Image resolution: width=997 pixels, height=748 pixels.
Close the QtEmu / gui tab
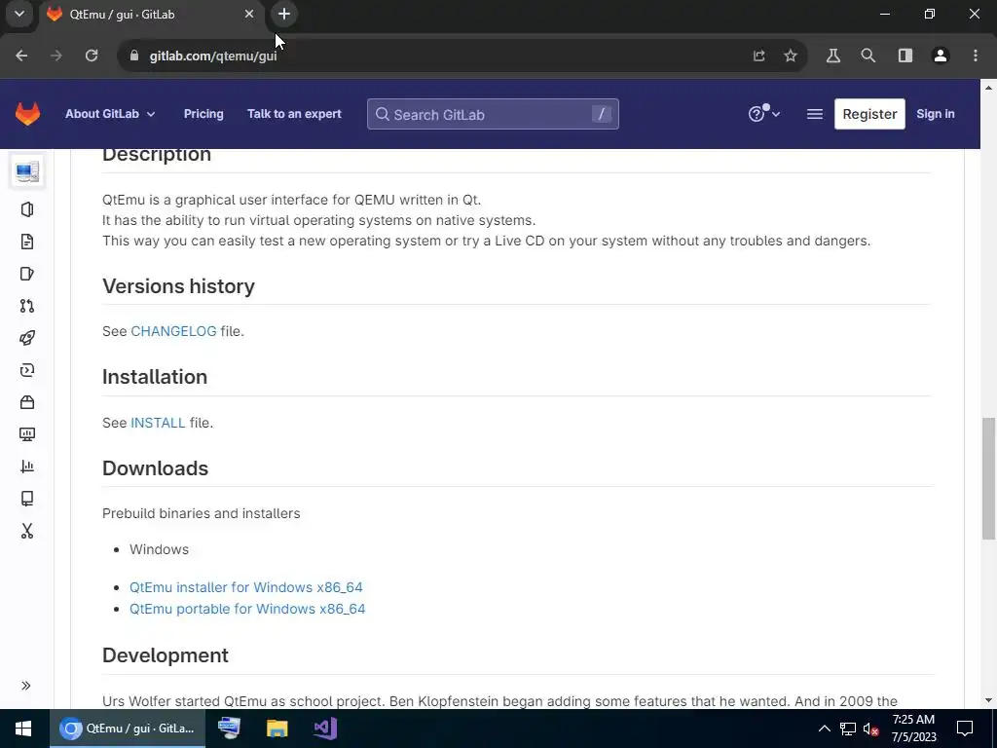(249, 14)
